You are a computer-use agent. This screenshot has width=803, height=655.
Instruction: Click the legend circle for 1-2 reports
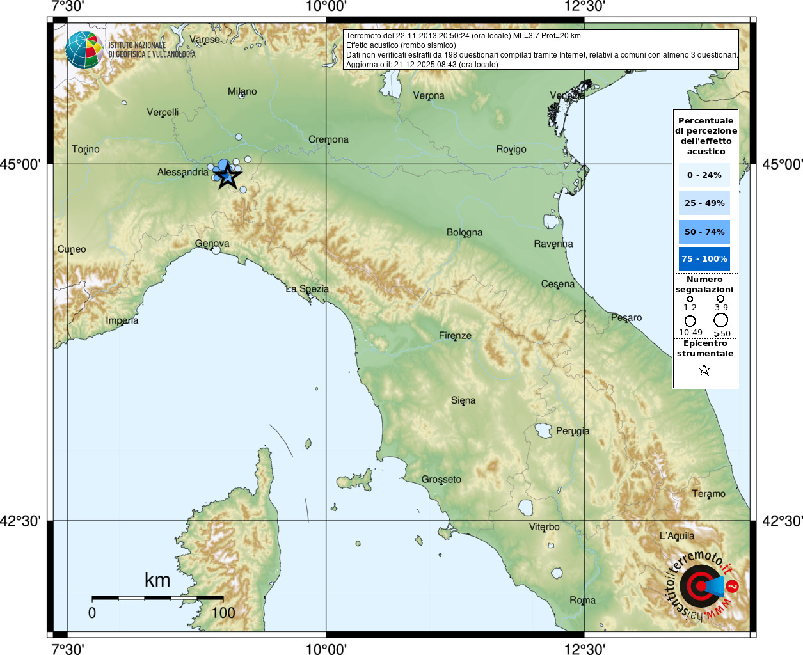pyautogui.click(x=690, y=299)
